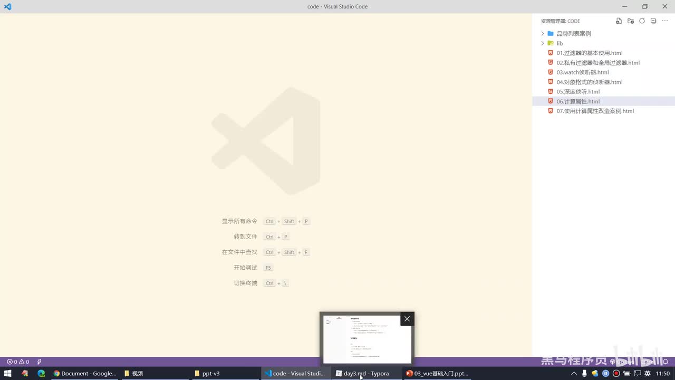Click the day3.md Typora preview thumbnail
This screenshot has height=380, width=675.
point(367,338)
